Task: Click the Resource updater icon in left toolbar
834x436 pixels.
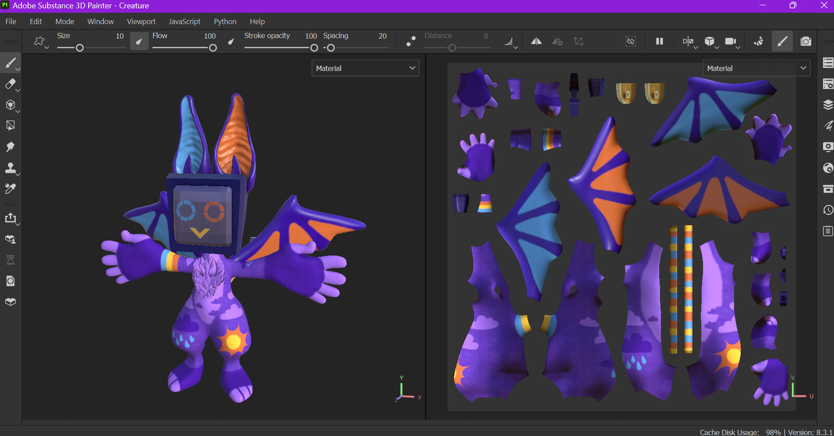Action: point(10,281)
